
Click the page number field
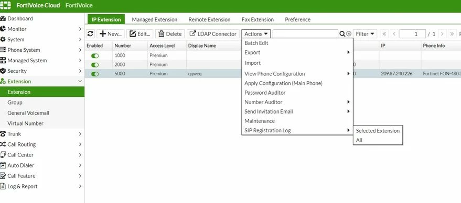(413, 34)
